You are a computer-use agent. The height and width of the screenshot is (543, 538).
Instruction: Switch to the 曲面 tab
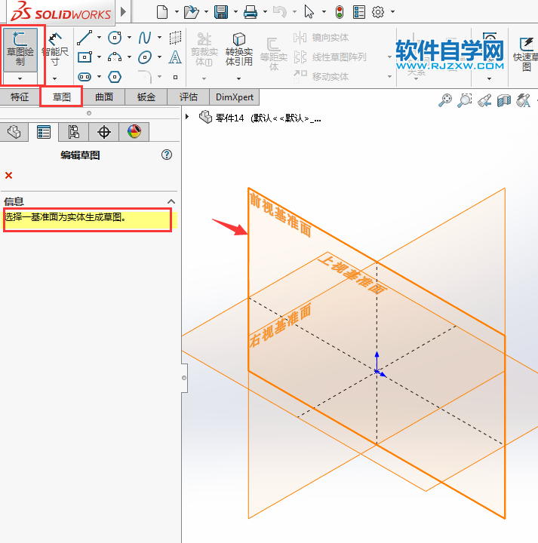pyautogui.click(x=104, y=97)
